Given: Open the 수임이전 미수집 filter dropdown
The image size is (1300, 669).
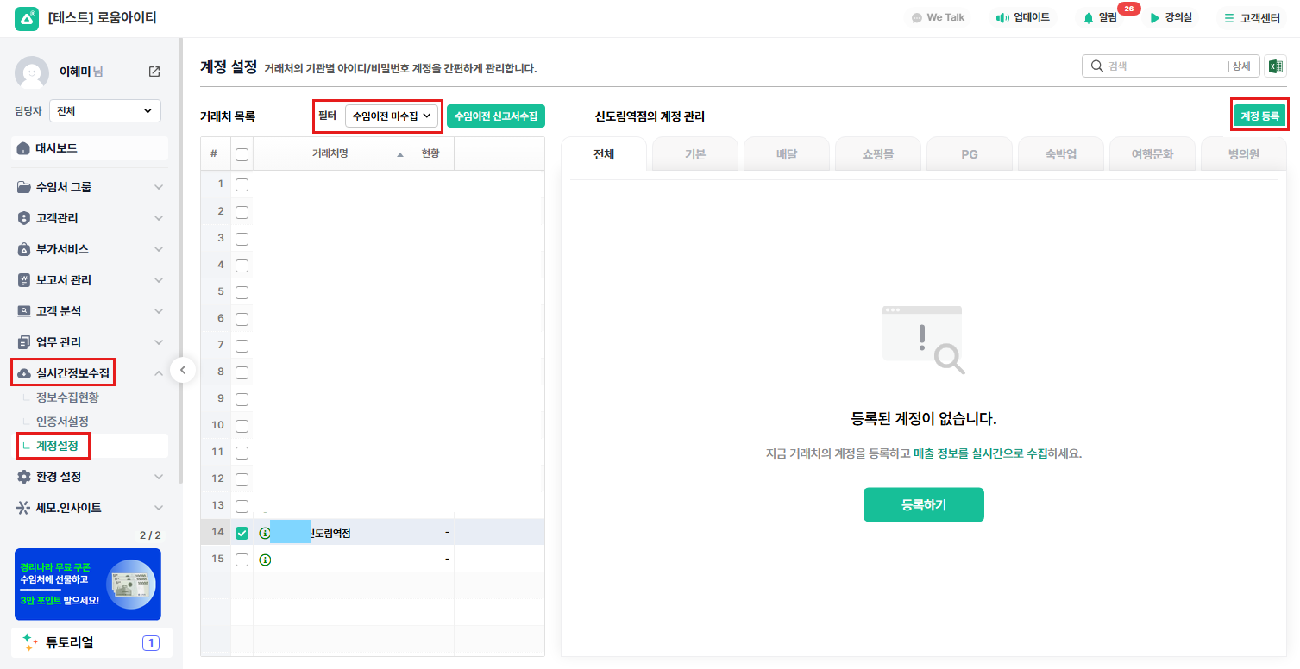Looking at the screenshot, I should tap(392, 116).
